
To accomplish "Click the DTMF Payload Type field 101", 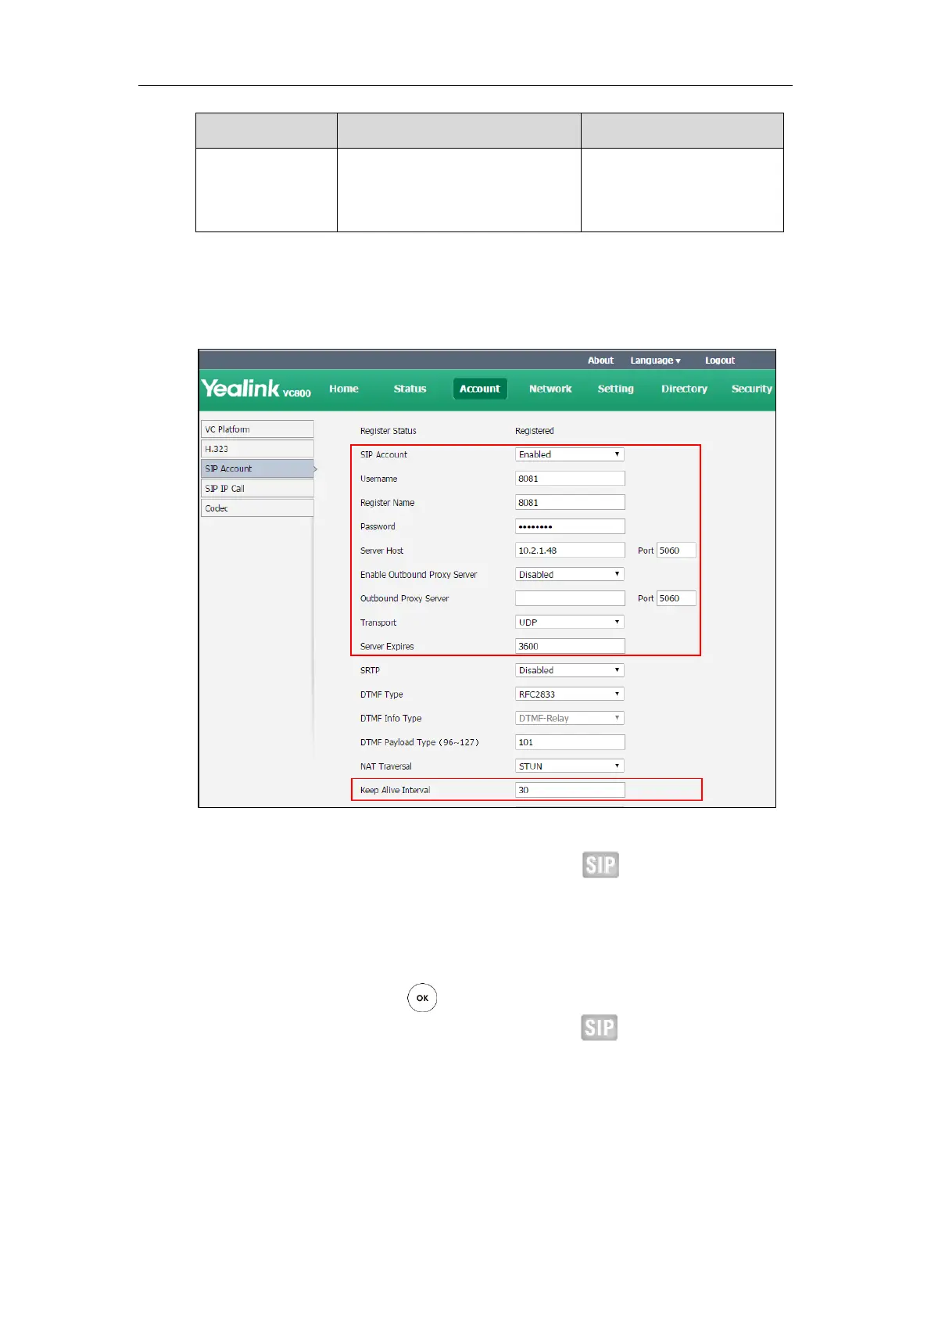I will 570,742.
